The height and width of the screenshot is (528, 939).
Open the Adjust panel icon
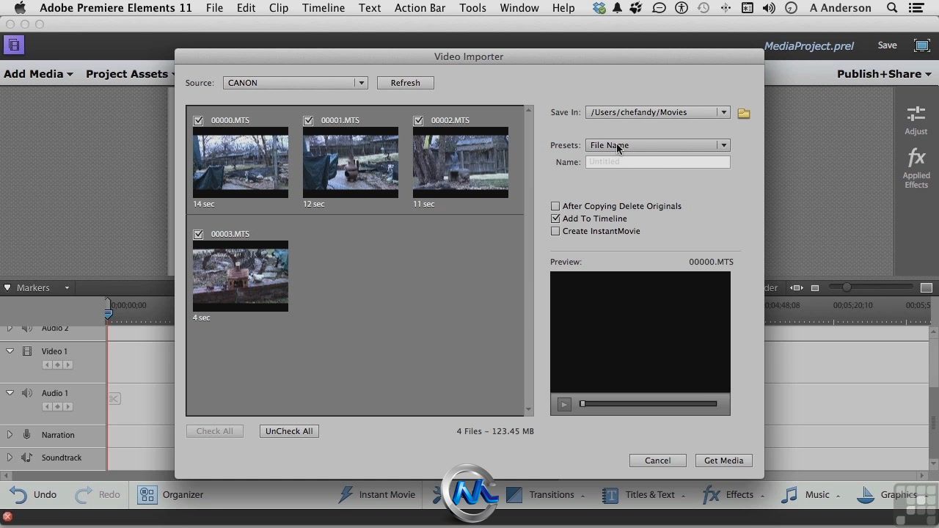916,120
